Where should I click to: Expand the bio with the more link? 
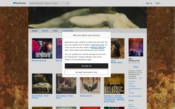[x=141, y=78]
